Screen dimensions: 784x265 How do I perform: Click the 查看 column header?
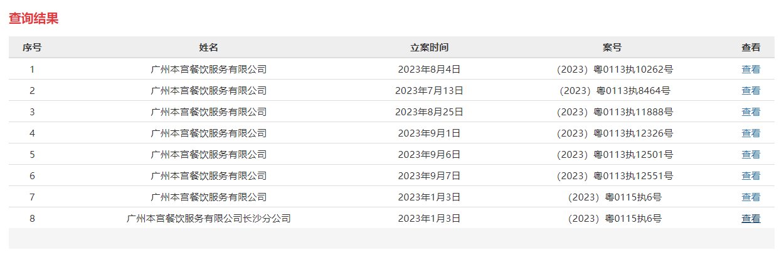click(x=751, y=48)
